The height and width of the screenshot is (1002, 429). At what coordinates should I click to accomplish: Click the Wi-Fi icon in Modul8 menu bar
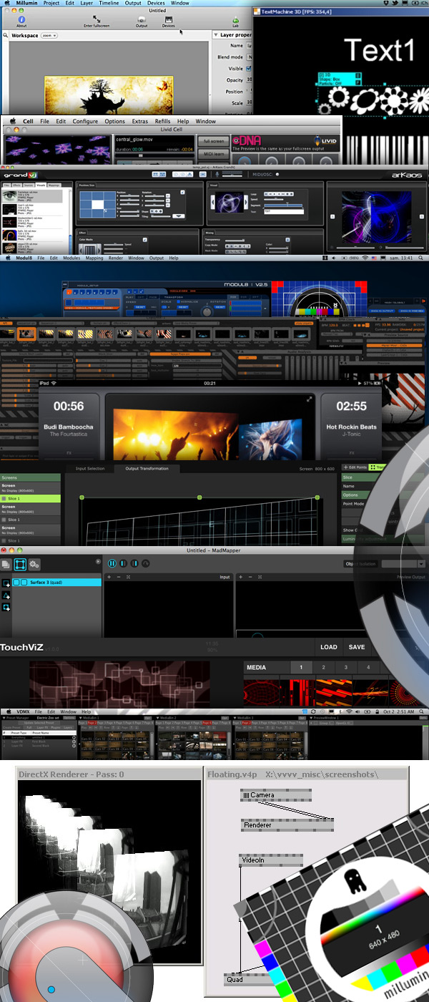[365, 258]
